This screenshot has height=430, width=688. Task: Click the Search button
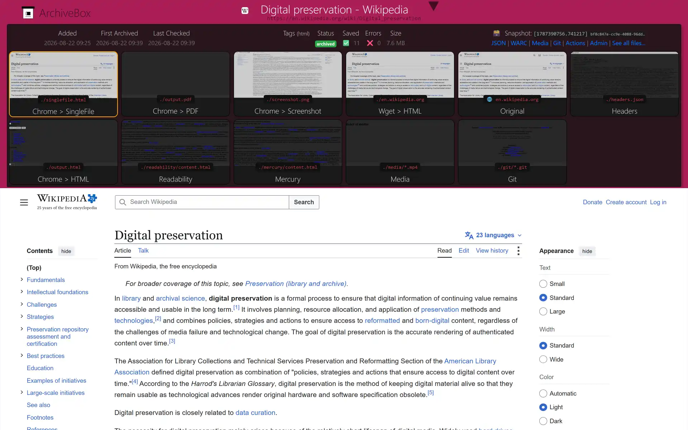[x=304, y=202]
